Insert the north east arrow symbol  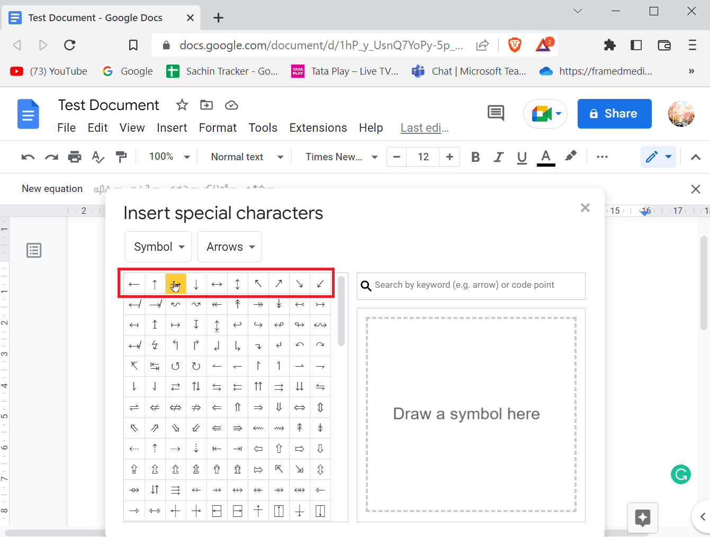pyautogui.click(x=278, y=284)
